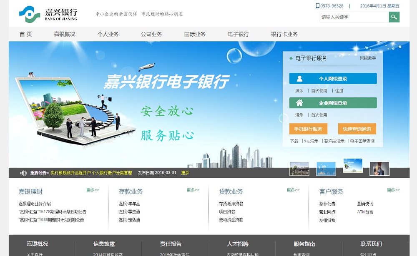The width and height of the screenshot is (417, 256).
Task: Select the first banner thumbnail with pavilion
Action: pos(299,169)
